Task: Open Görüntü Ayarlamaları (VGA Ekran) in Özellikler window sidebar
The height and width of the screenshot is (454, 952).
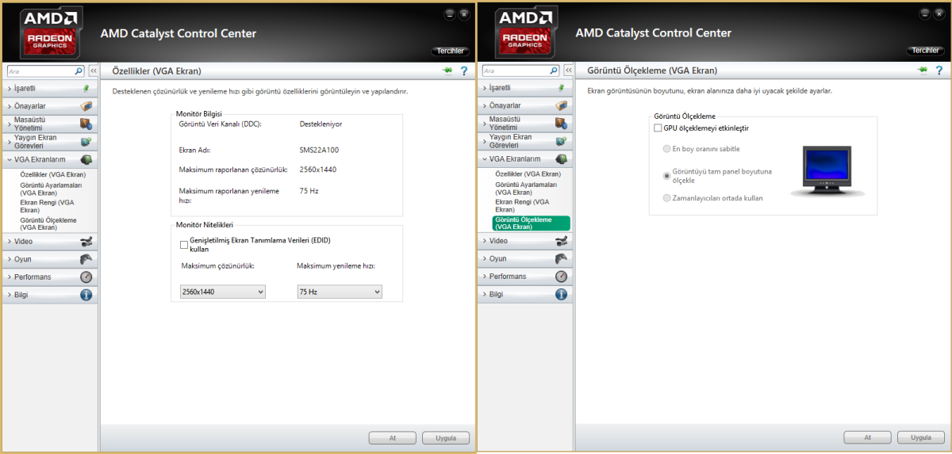Action: coord(51,189)
